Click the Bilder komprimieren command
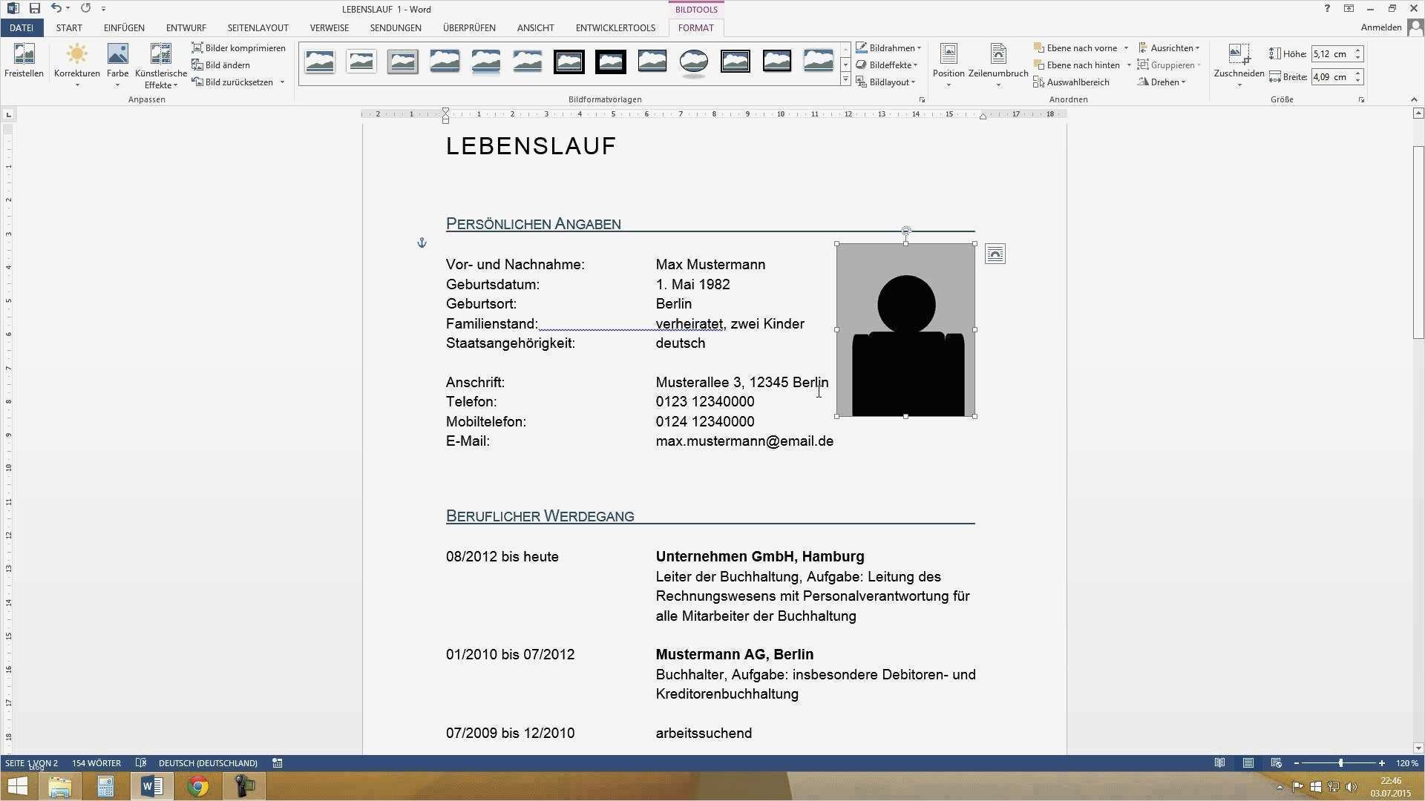The height and width of the screenshot is (801, 1425). (237, 47)
